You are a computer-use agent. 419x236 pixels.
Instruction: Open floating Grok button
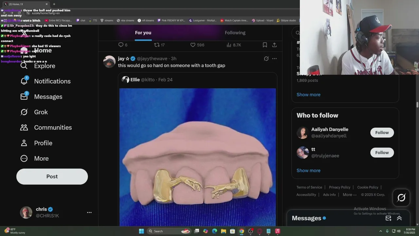click(x=401, y=198)
